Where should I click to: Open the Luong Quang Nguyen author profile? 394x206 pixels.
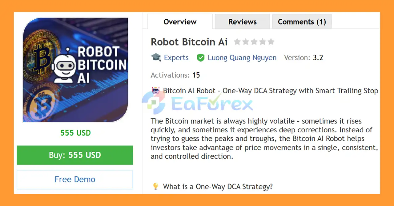coord(242,58)
